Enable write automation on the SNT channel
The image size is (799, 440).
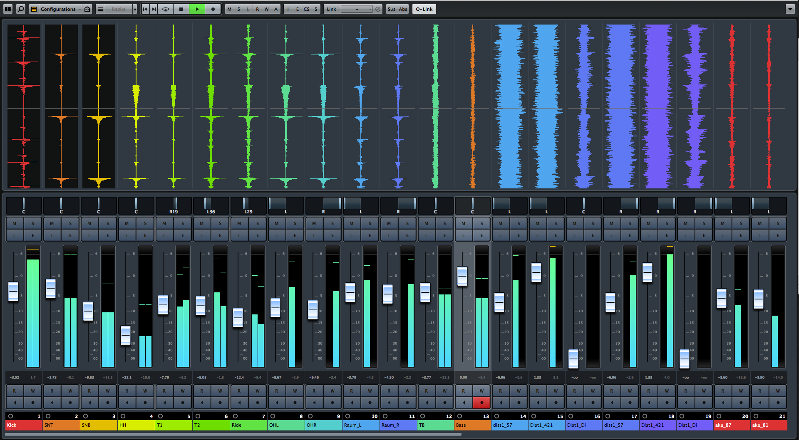click(70, 391)
